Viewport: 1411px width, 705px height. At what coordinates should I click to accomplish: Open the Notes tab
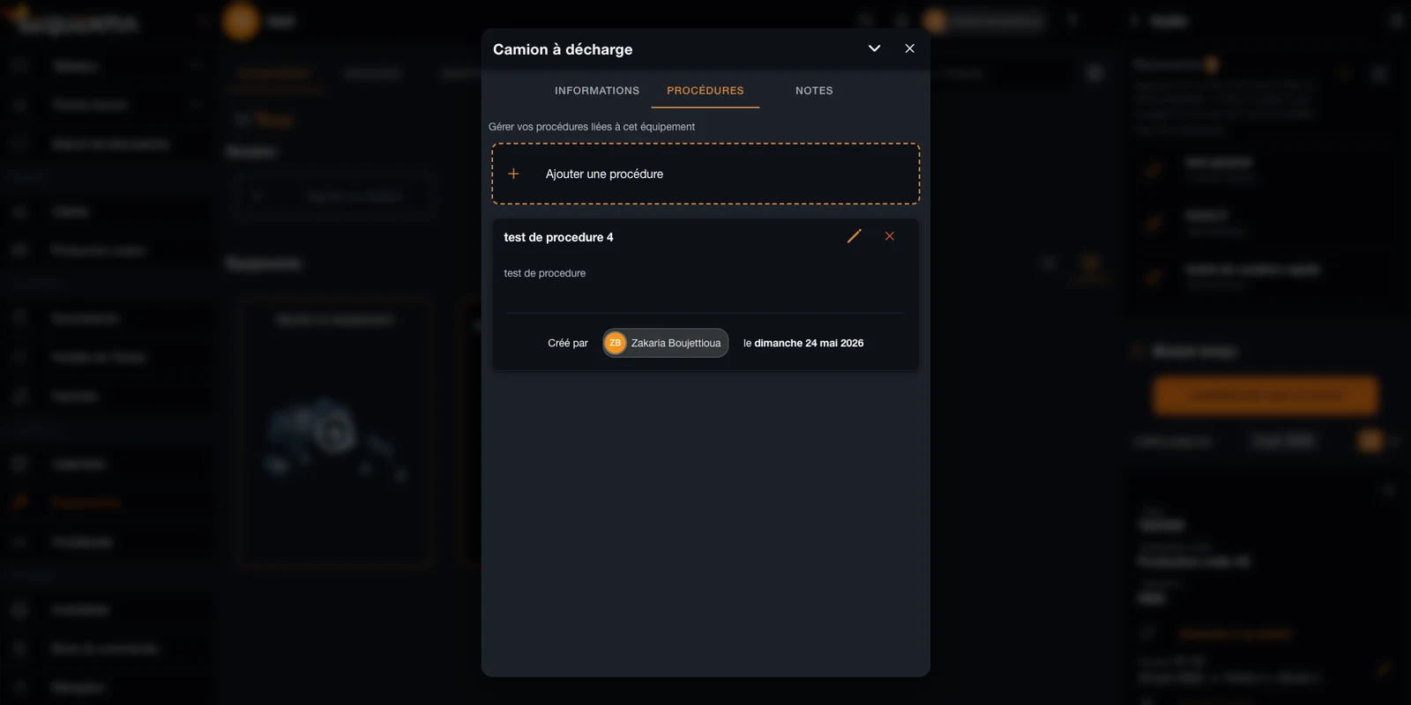pos(814,91)
